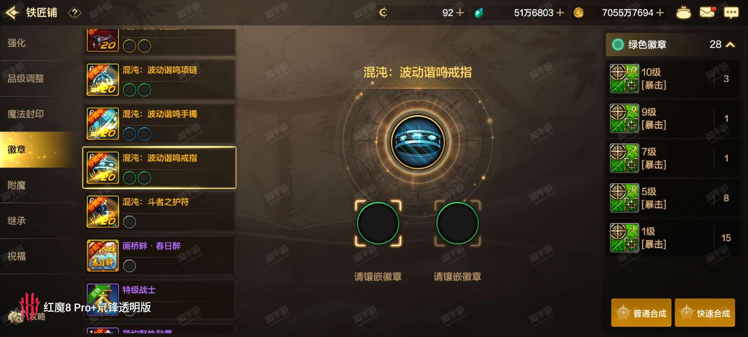Click the 快速合成 button

[705, 313]
